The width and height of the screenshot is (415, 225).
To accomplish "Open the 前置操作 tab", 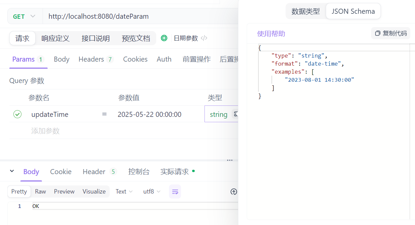I will tap(196, 59).
